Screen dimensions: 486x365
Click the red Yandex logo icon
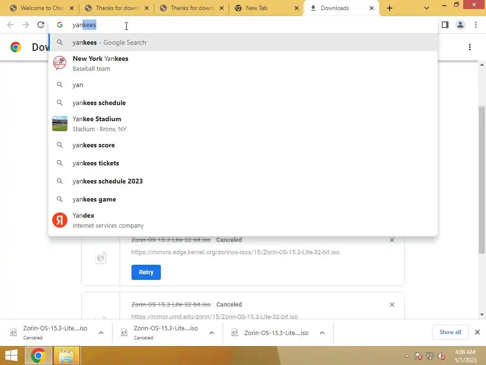59,221
